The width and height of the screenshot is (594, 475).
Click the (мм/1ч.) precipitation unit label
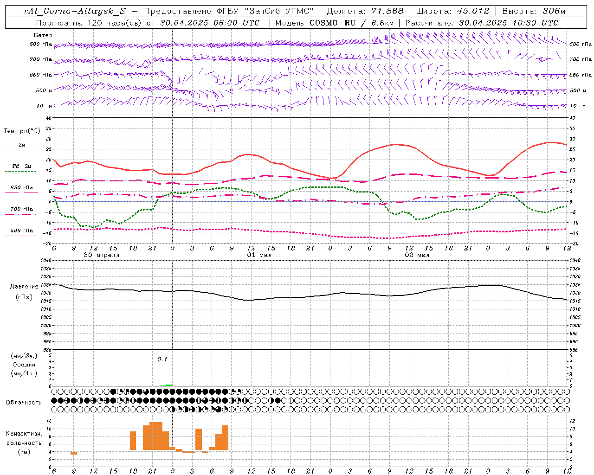[24, 373]
